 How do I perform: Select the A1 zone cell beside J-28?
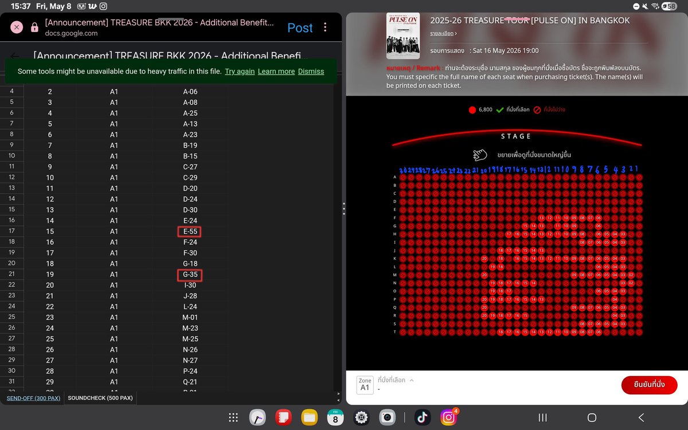click(x=114, y=296)
